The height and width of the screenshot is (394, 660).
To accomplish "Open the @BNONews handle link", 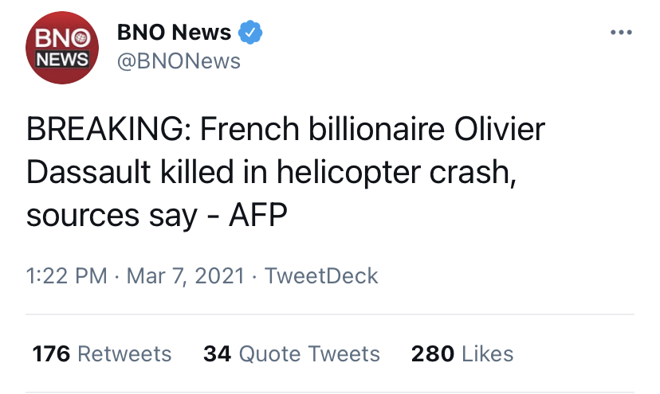I will pyautogui.click(x=179, y=60).
